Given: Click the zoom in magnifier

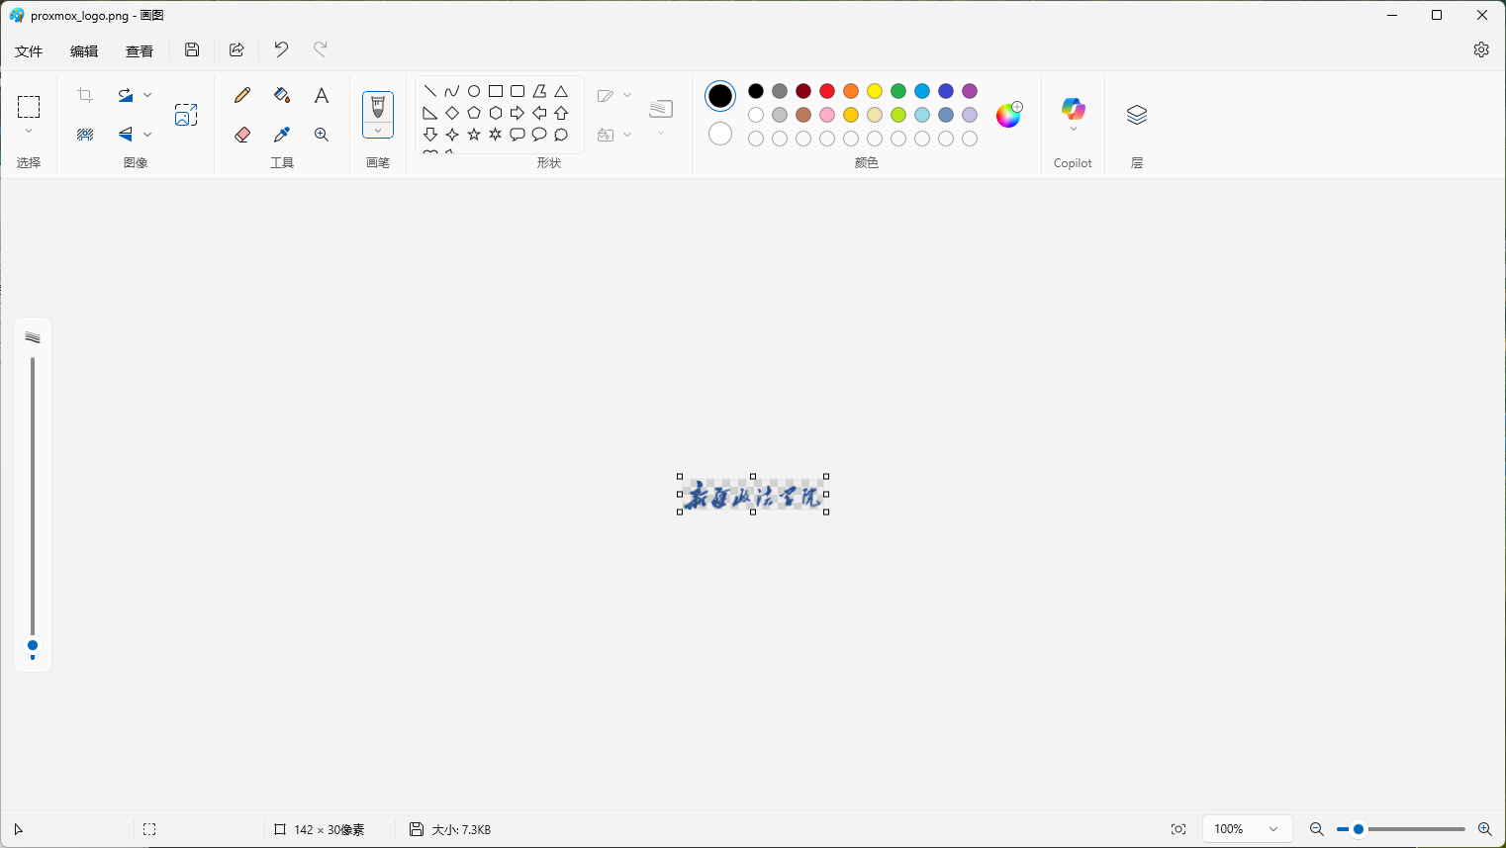Looking at the screenshot, I should coord(1484,829).
